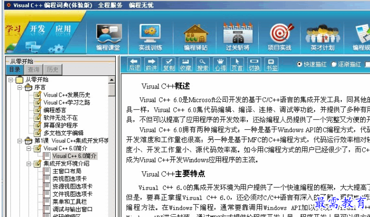This screenshot has height=217, width=370.
Task: Collapse the 序言 tree node
Action: tap(20, 88)
